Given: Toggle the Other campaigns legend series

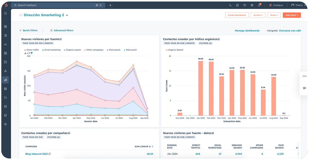Looking at the screenshot, I should click(x=94, y=50).
